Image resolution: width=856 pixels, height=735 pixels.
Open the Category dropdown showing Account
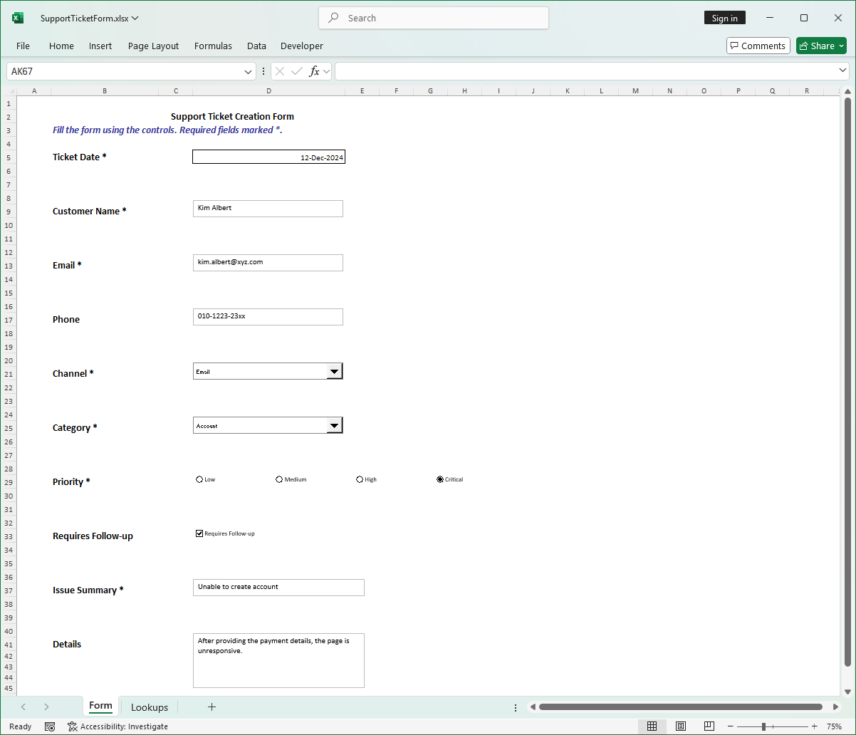pos(334,425)
